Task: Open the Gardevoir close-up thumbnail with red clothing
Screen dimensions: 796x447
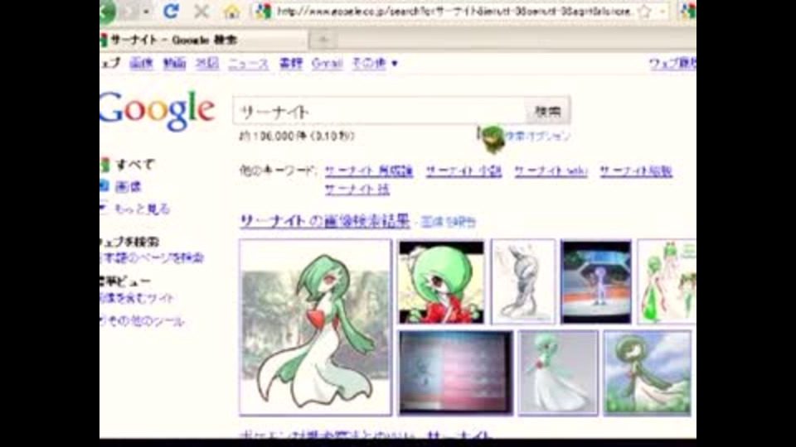Action: 441,281
